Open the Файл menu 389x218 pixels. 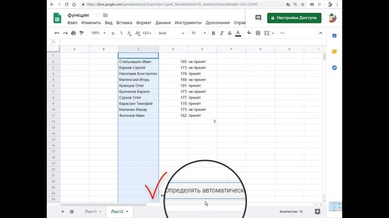click(72, 23)
